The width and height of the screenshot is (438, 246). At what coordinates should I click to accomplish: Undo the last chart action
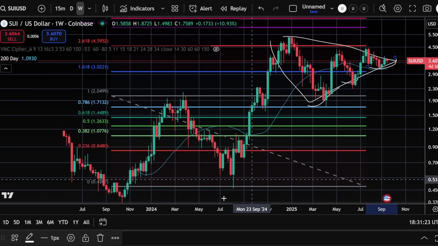pos(261,9)
